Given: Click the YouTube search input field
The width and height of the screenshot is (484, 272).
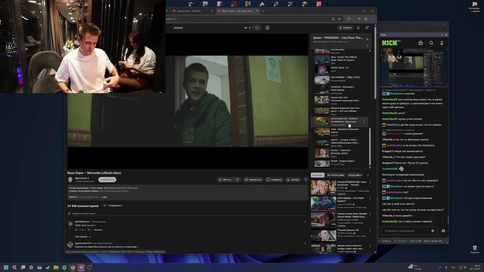Looking at the screenshot, I should (x=208, y=28).
